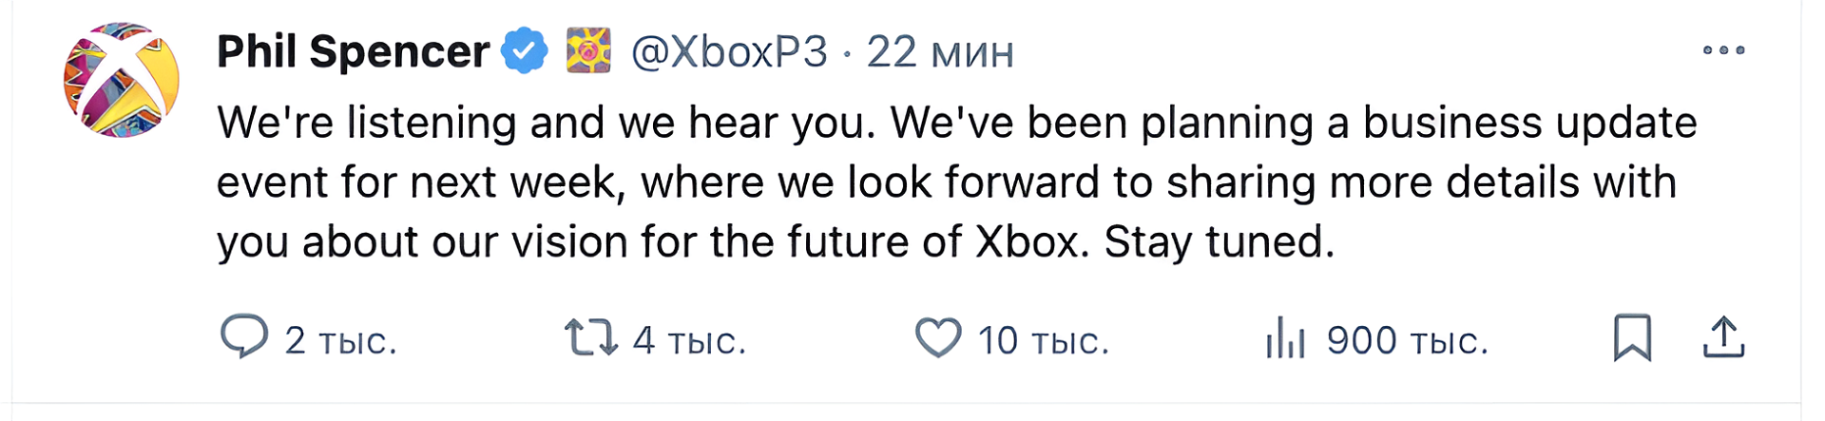
Task: Click the "900 тыс." views count
Action: pos(1407,340)
